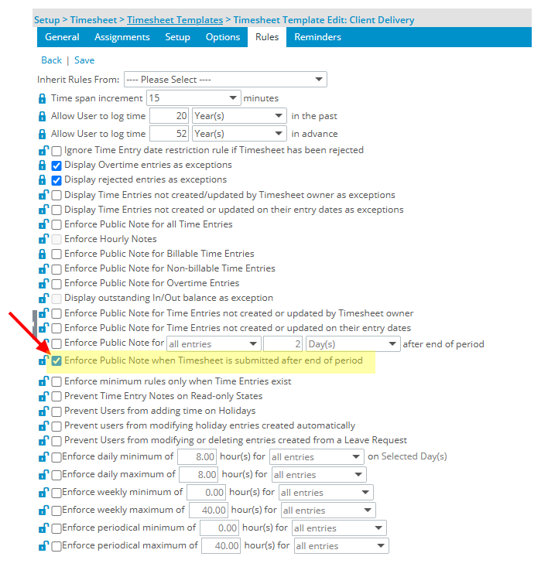Open all entries dropdown for weekly minimum

coord(326,493)
